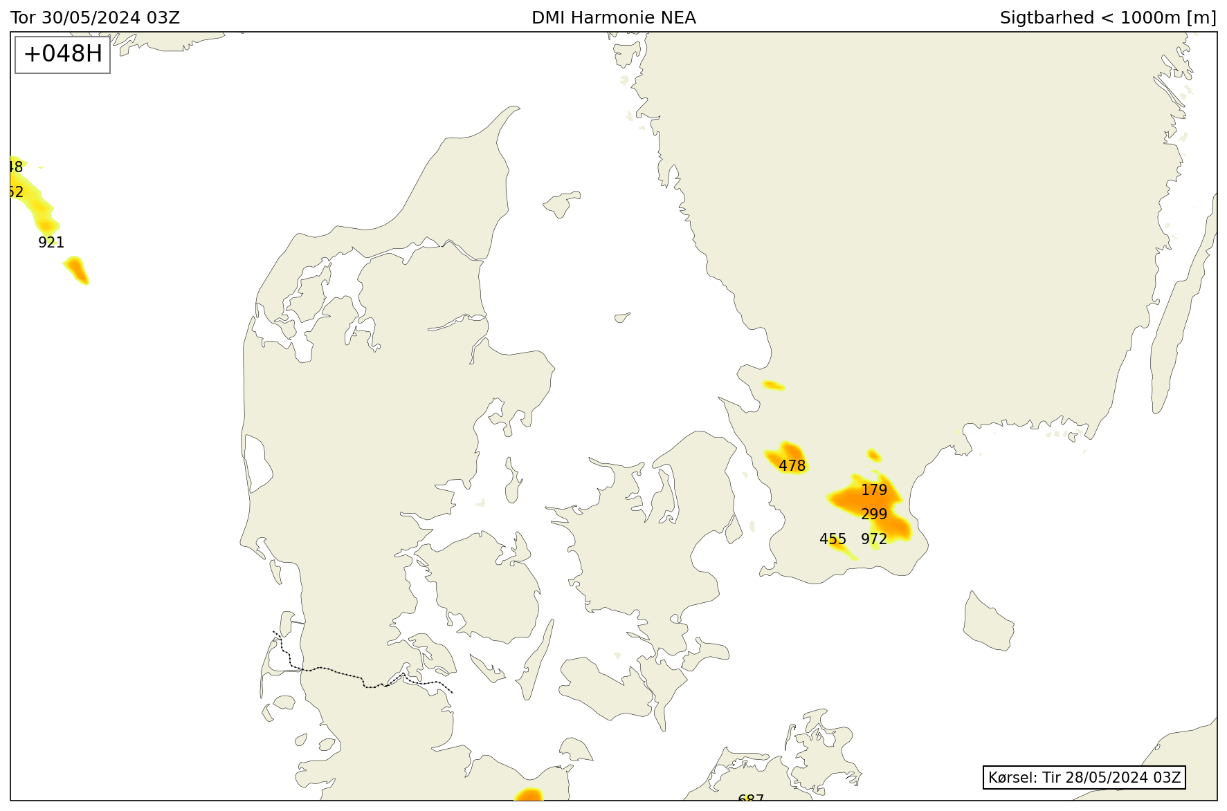This screenshot has width=1227, height=811.
Task: Click the visibility value 455
Action: pos(833,539)
